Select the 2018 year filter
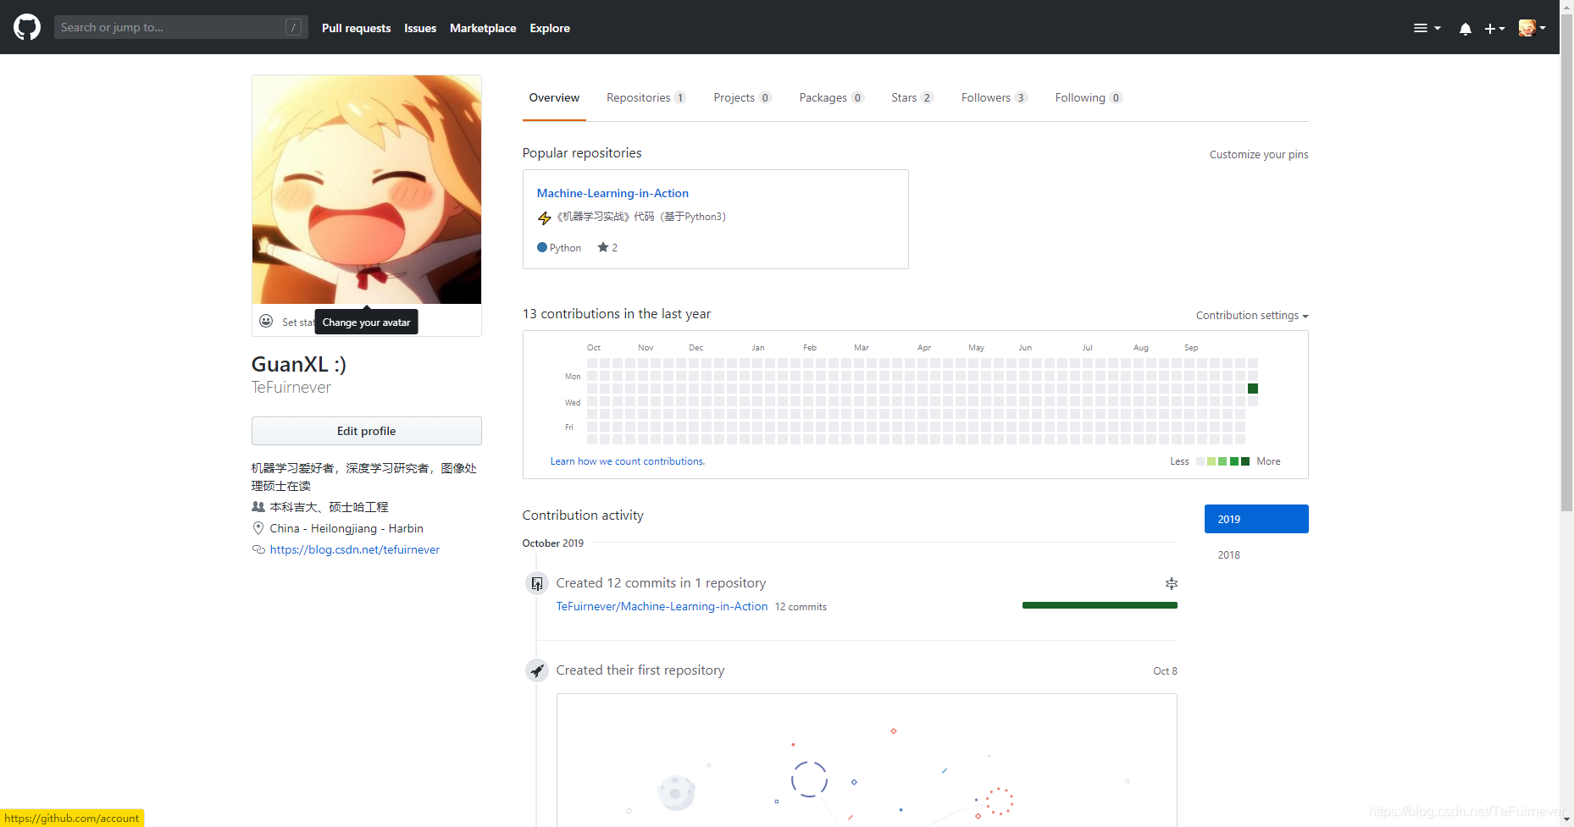Image resolution: width=1574 pixels, height=827 pixels. pyautogui.click(x=1228, y=555)
